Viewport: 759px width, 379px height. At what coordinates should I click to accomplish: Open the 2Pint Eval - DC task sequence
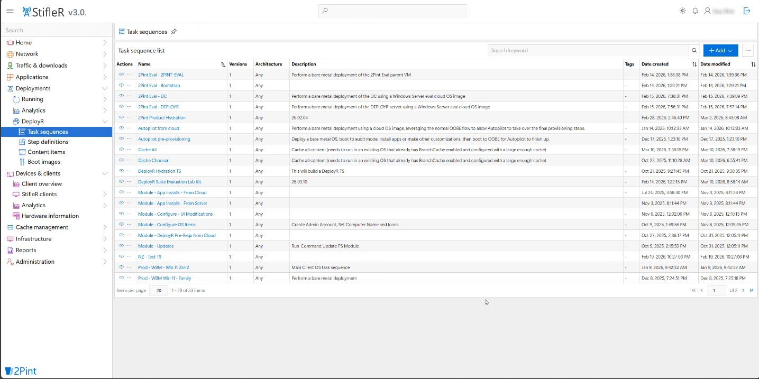(x=153, y=96)
